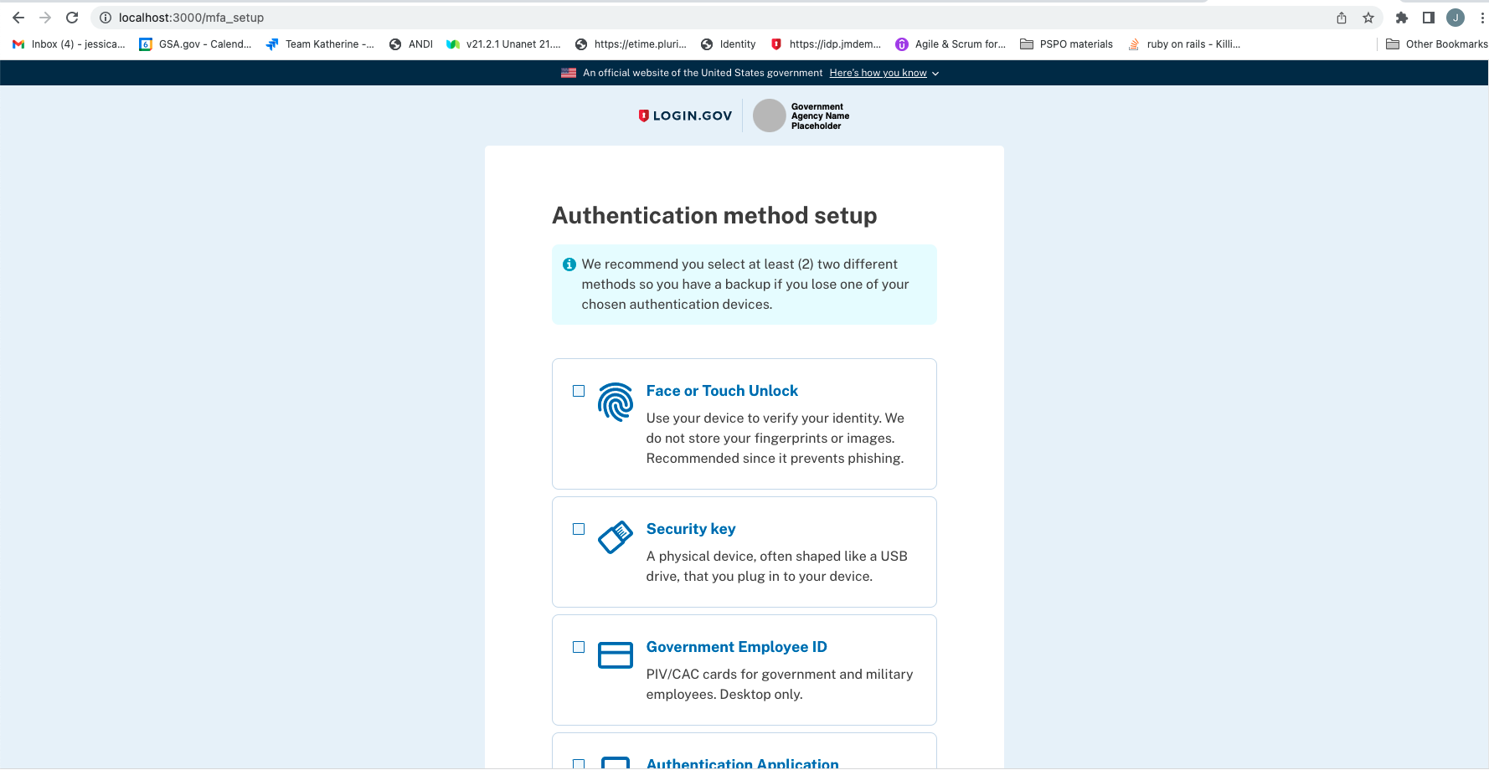Click the address bar URL localhost:3000/mfa_setup
Viewport: 1489px width, 770px height.
191,18
